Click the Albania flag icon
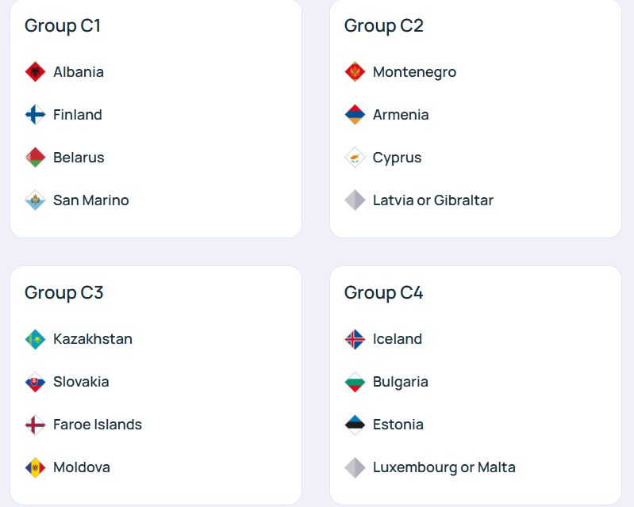634x507 pixels. coord(35,72)
